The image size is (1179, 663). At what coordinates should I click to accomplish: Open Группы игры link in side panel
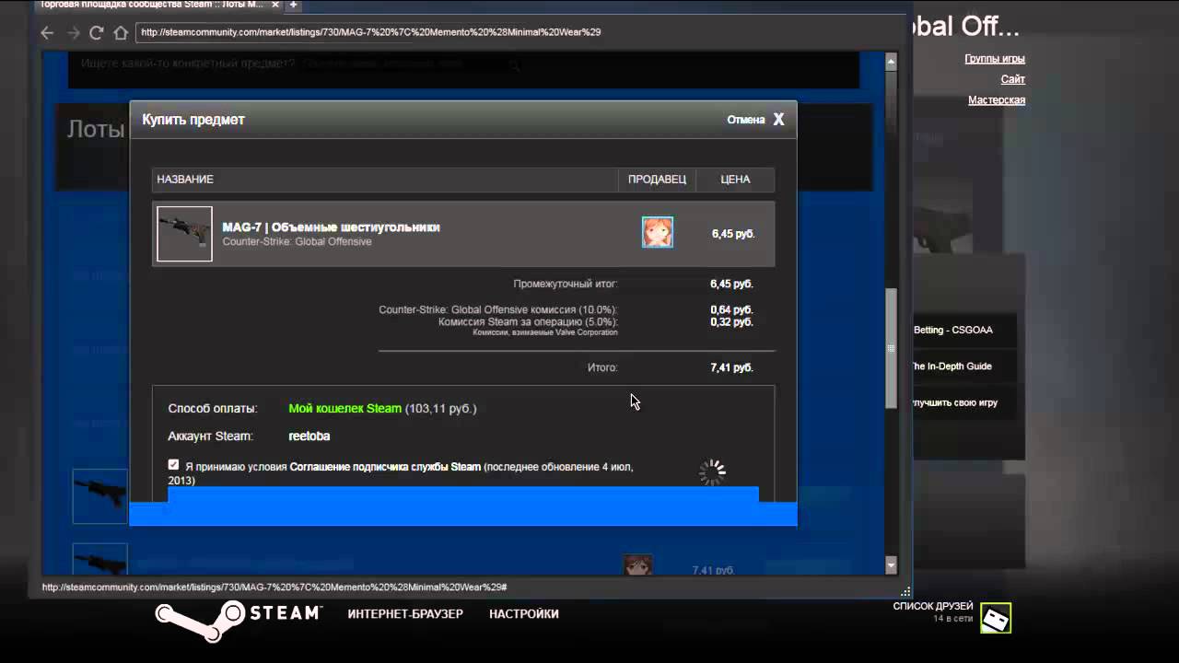pyautogui.click(x=995, y=59)
